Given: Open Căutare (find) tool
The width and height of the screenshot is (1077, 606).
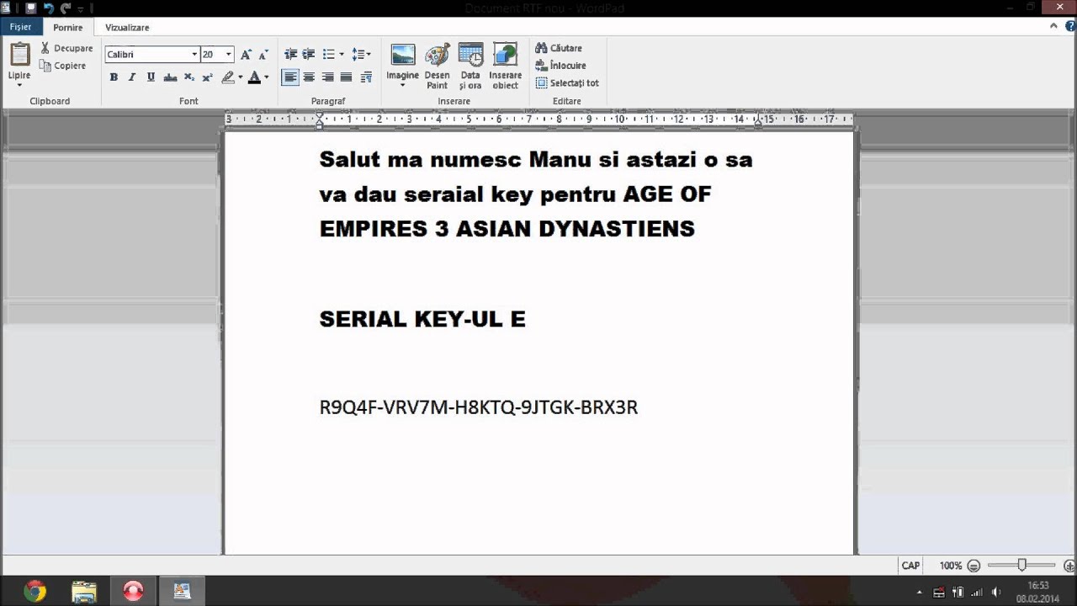Looking at the screenshot, I should click(559, 48).
